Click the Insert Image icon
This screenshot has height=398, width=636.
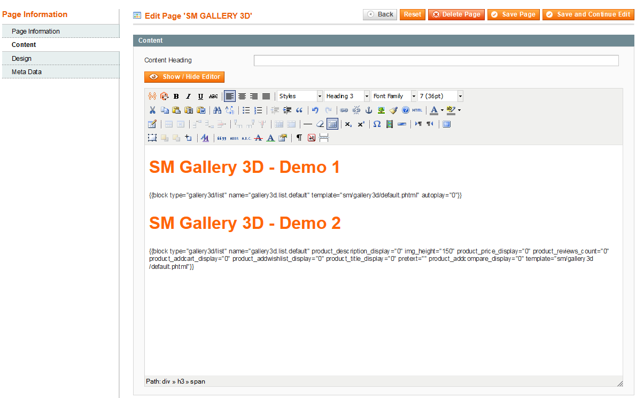(x=381, y=110)
